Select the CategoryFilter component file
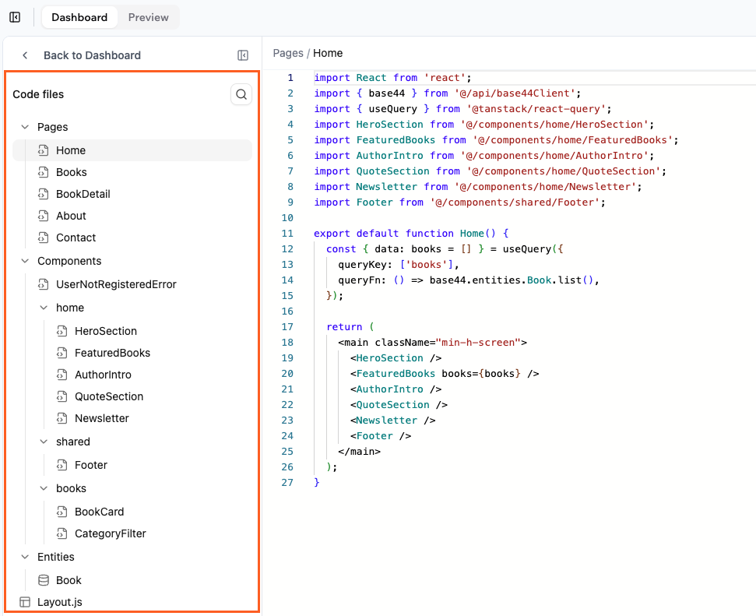Screen dimensions: 756x616 (x=111, y=533)
